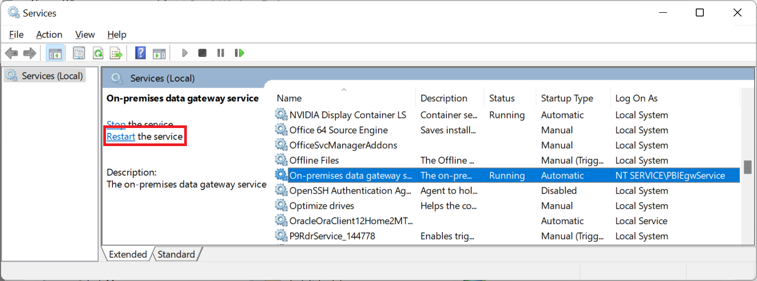The image size is (757, 281).
Task: Click the vertical scrollbar thumb in services list
Action: 747,167
